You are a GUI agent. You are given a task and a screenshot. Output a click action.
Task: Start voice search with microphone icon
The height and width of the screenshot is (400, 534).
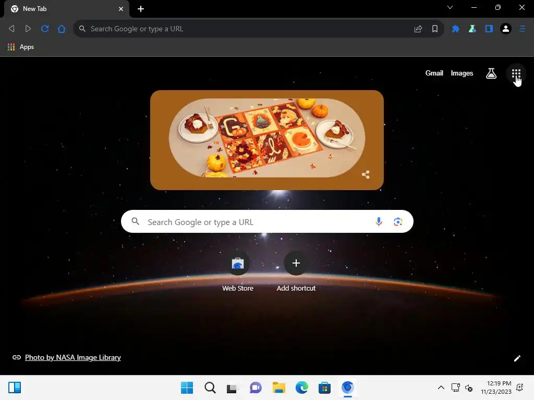tap(379, 222)
